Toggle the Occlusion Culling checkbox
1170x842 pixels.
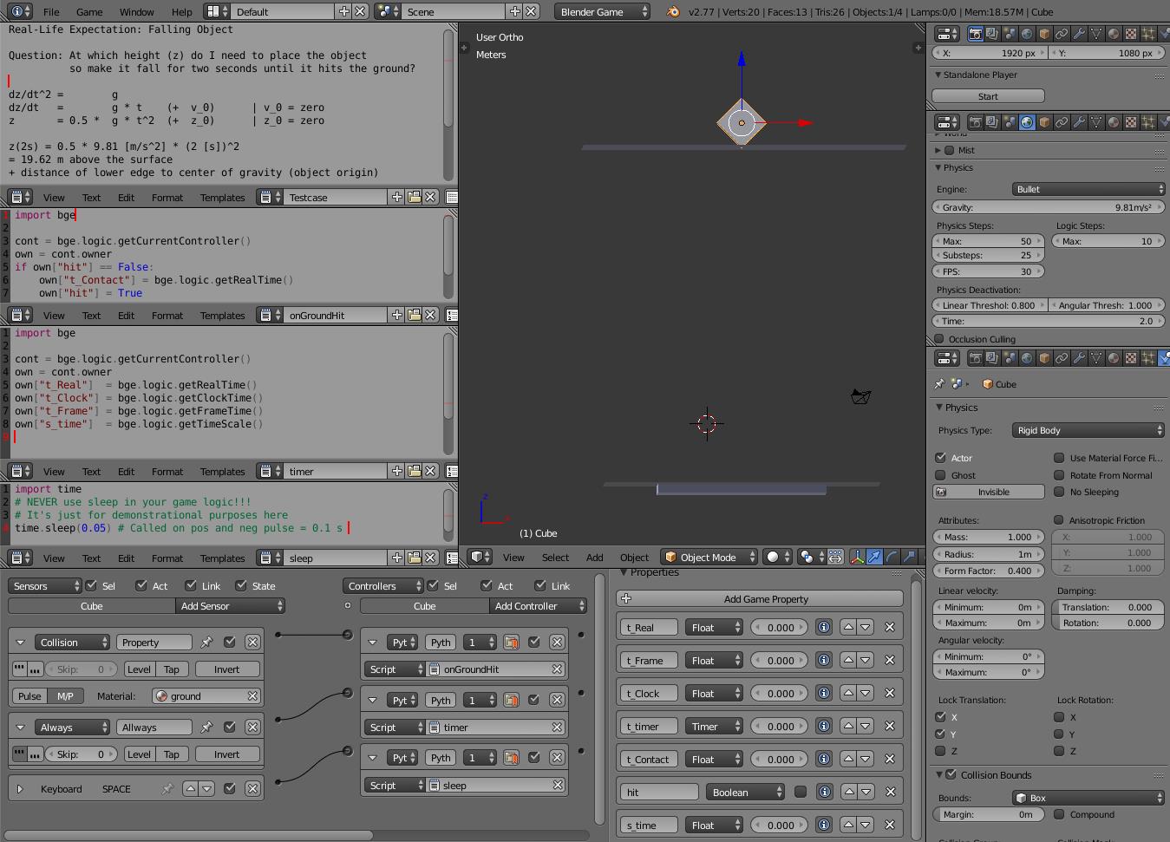click(939, 339)
